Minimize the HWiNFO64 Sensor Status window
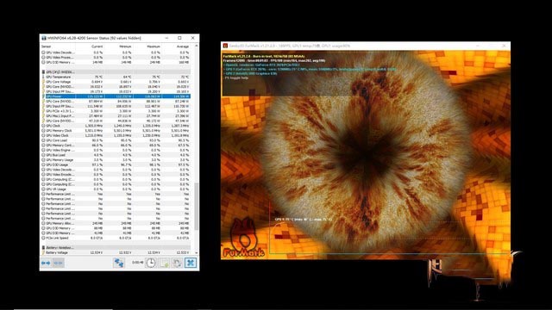This screenshot has height=310, width=552. click(166, 38)
